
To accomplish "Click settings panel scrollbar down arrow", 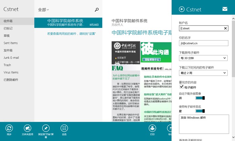I will coord(233,137).
